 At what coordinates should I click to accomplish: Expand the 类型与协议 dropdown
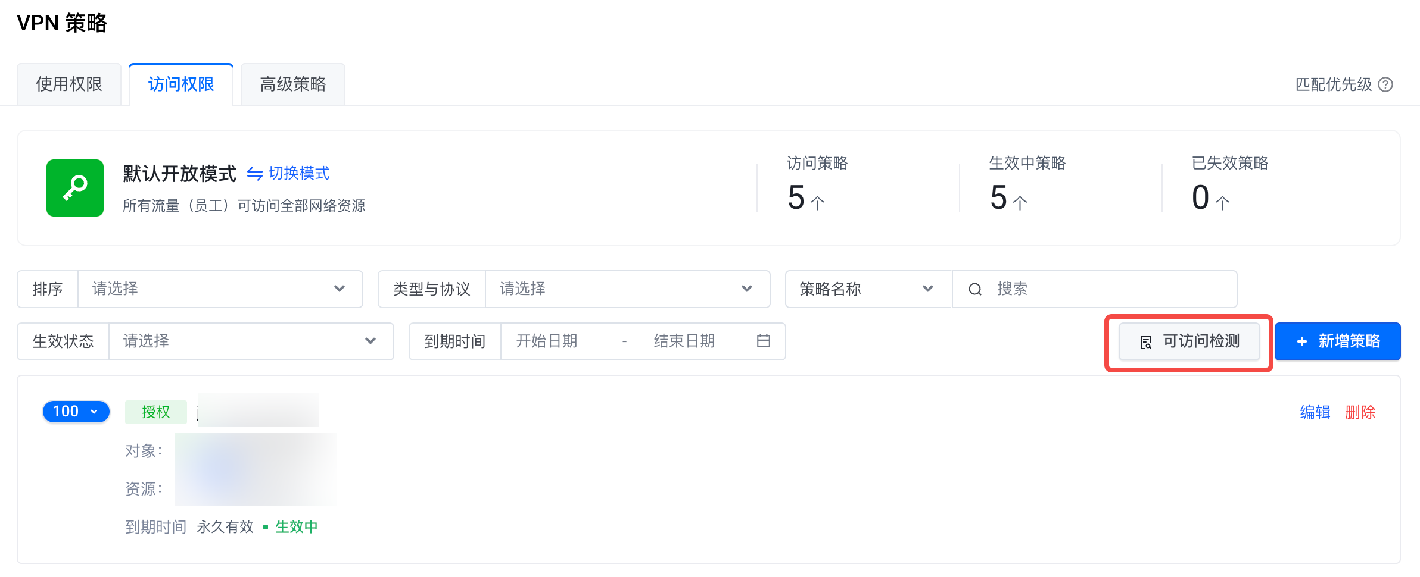pos(627,289)
